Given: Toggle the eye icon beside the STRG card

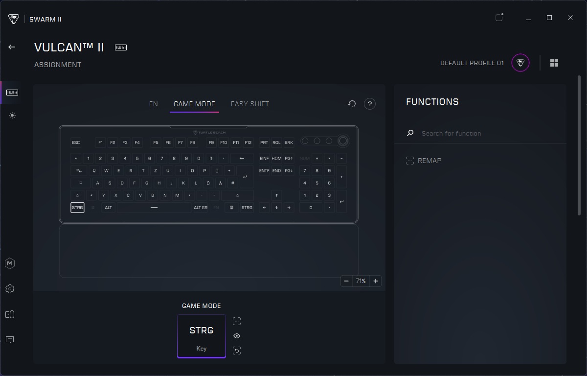Looking at the screenshot, I should 237,336.
